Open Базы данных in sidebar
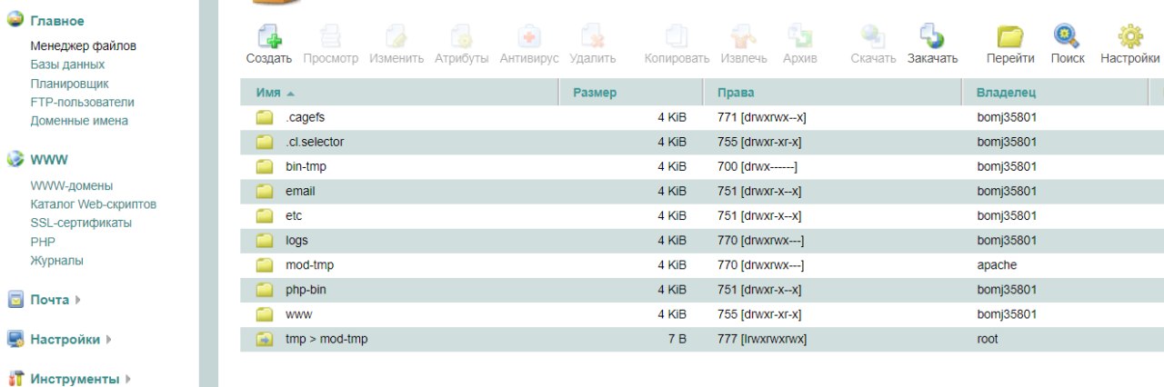This screenshot has width=1164, height=387. [x=67, y=64]
